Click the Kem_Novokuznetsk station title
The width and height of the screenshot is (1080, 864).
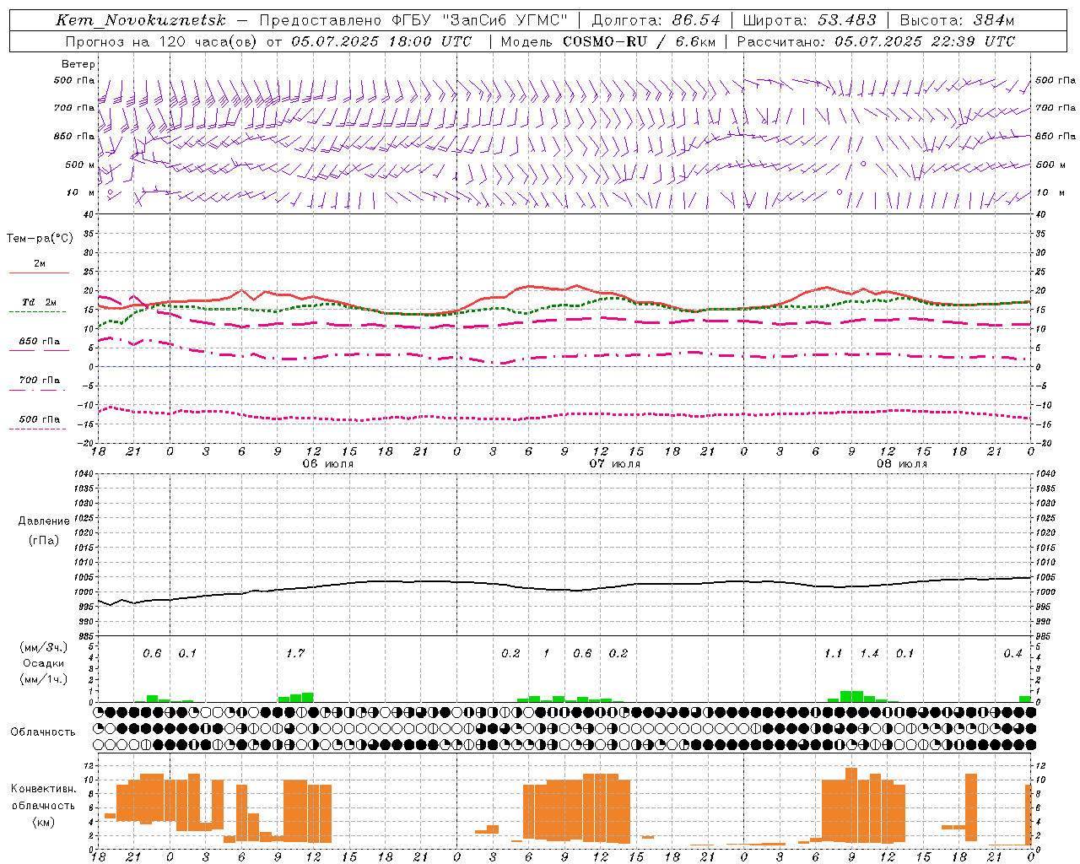(141, 20)
